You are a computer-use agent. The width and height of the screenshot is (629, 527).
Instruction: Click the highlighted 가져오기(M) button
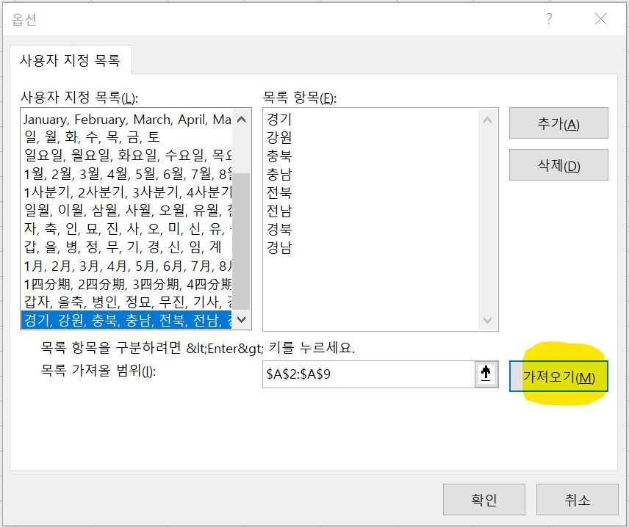[x=558, y=375]
